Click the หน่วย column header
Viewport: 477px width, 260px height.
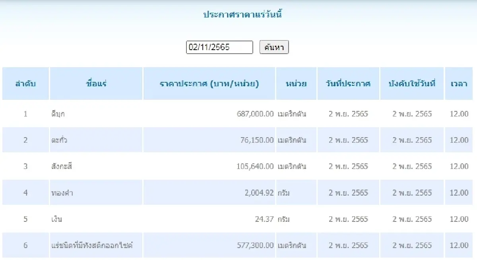click(x=296, y=83)
